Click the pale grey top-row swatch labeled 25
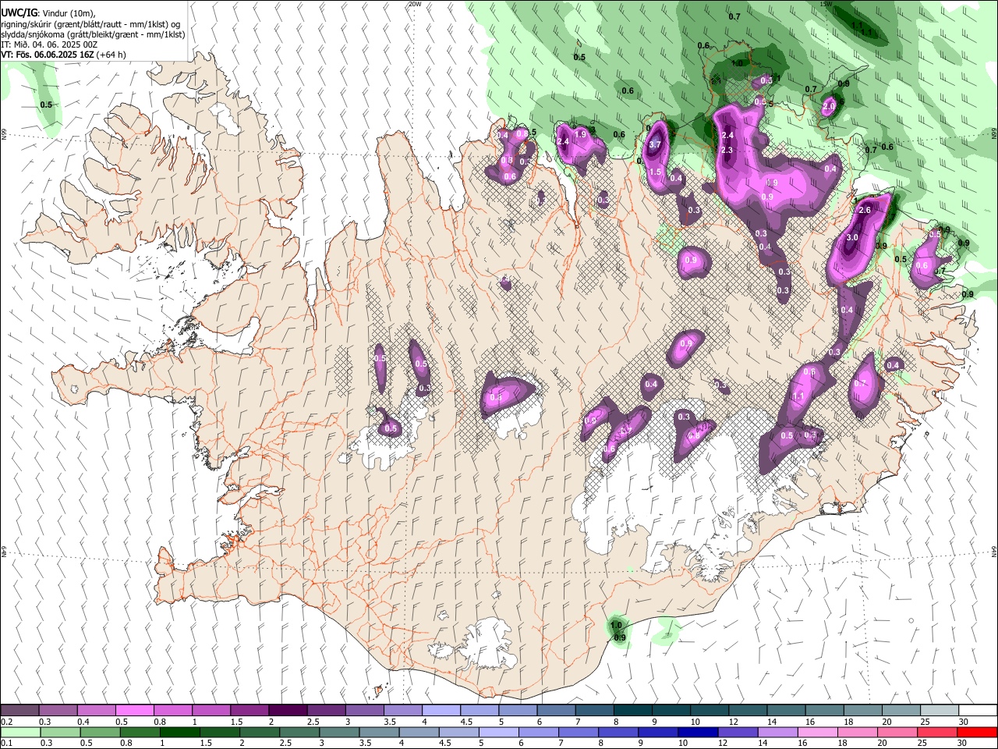Screen dimensions: 998x749 (940, 711)
